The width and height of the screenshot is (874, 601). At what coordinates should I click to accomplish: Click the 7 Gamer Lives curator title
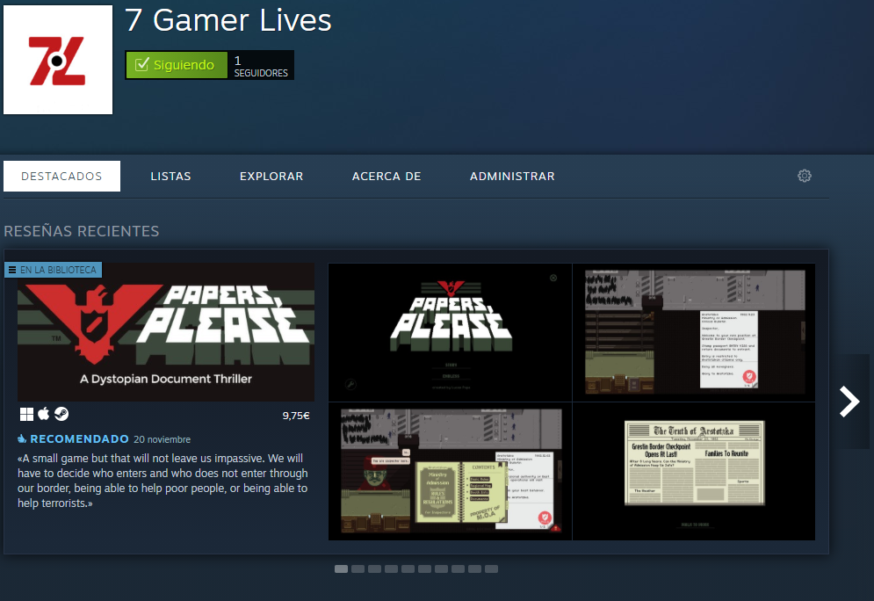pos(228,20)
